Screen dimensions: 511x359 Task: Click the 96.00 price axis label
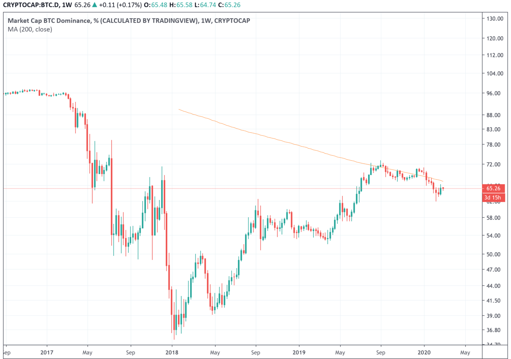tap(493, 93)
